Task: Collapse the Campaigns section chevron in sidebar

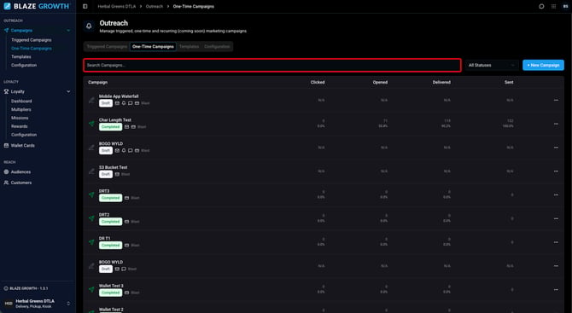Action: [x=68, y=31]
